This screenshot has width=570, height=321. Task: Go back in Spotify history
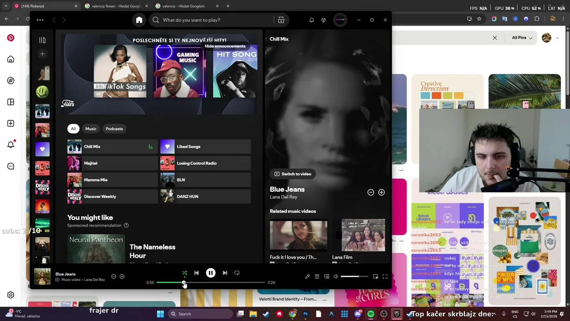(54, 20)
